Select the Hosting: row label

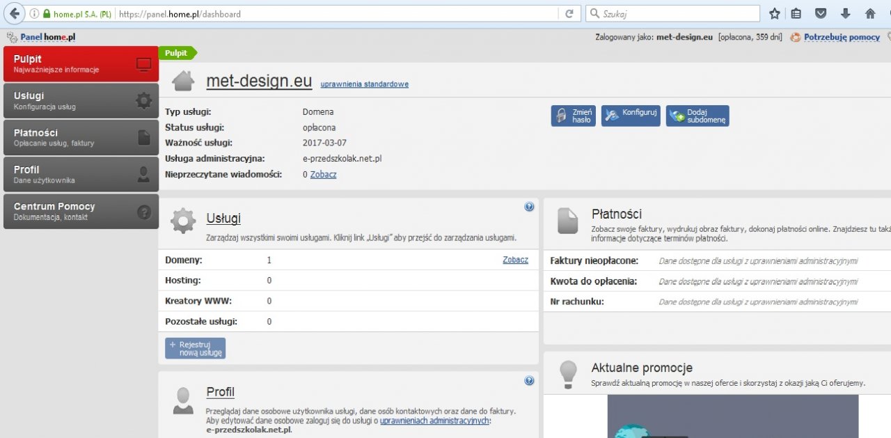[183, 280]
